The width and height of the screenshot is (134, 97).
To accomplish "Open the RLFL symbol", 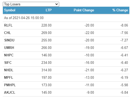I will pyautogui.click(x=8, y=25).
